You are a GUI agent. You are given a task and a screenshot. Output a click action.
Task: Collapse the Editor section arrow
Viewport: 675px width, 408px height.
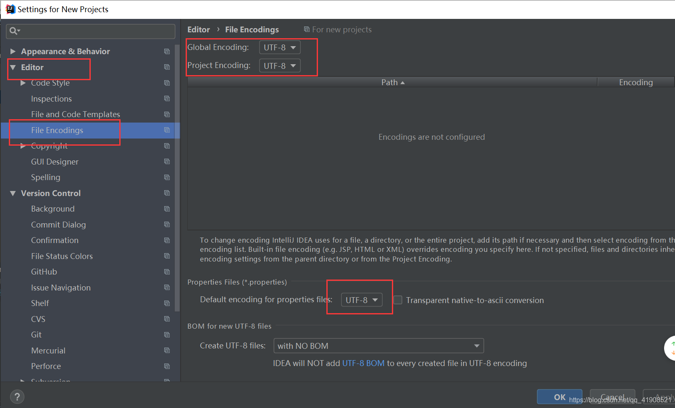click(13, 67)
